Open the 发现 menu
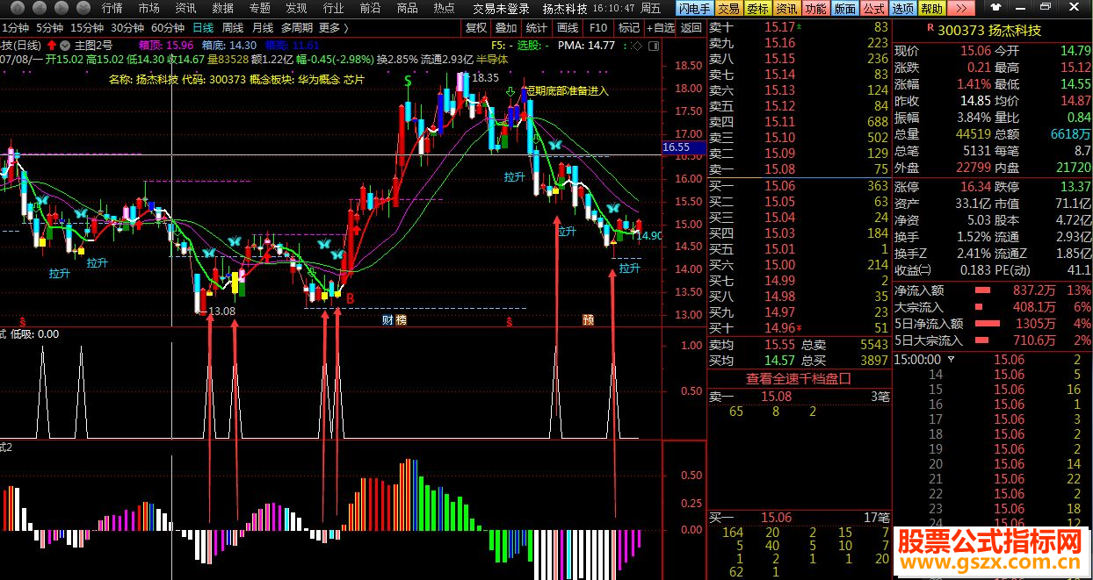The width and height of the screenshot is (1093, 580). click(296, 8)
